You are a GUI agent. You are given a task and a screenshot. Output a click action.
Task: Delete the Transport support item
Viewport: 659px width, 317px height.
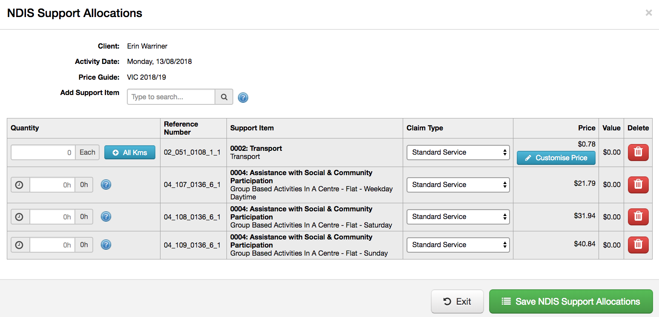[638, 152]
